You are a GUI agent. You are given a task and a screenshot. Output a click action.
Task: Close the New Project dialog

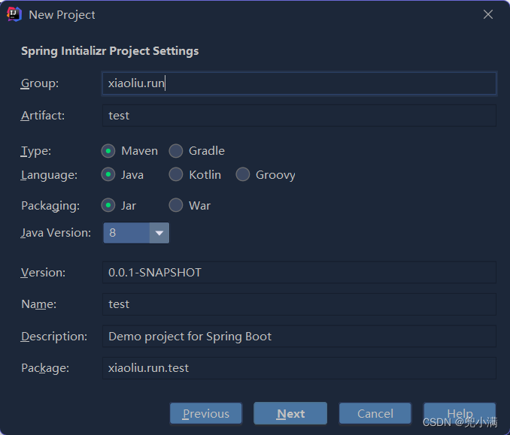coord(488,14)
